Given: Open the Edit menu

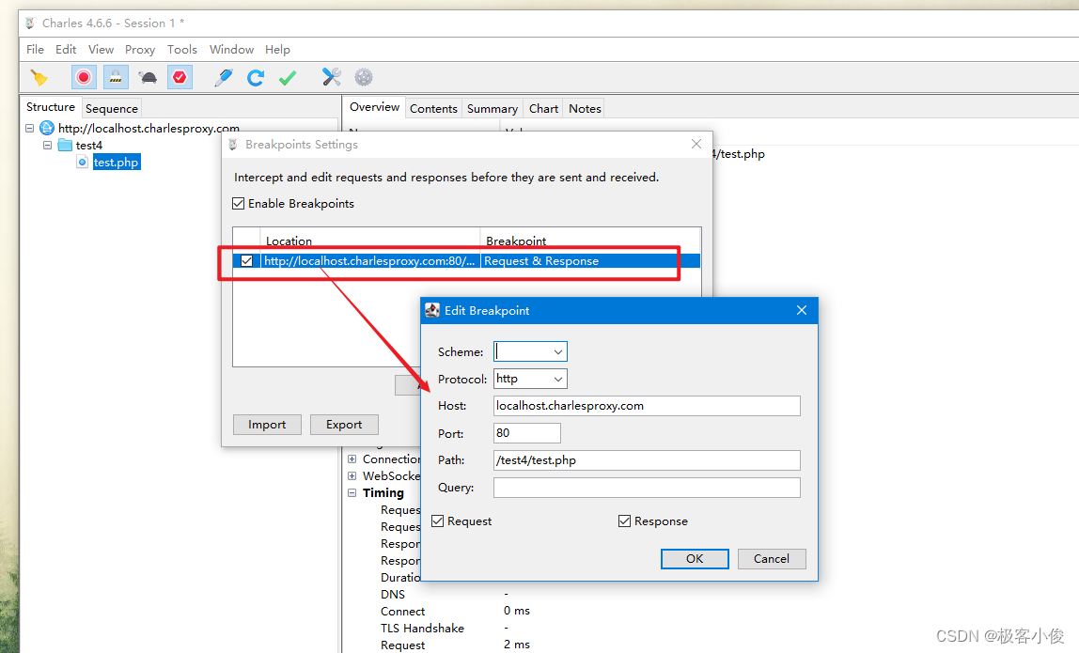Looking at the screenshot, I should tap(66, 50).
